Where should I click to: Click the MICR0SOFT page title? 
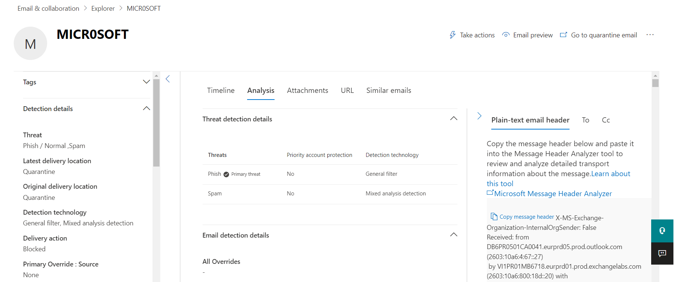coord(93,34)
